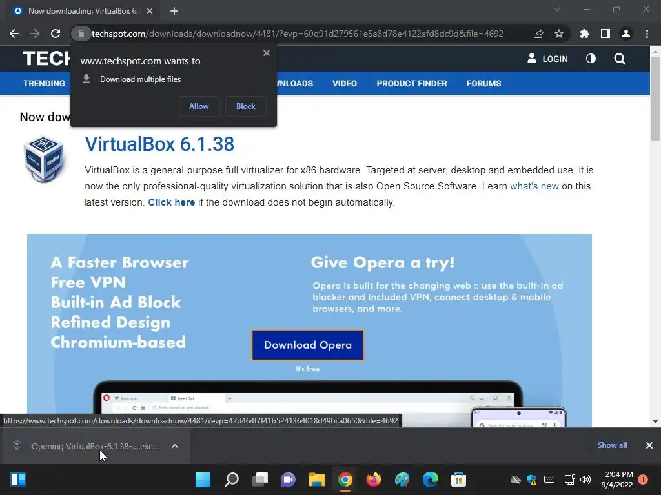Bookmark this page with the star

click(x=559, y=34)
